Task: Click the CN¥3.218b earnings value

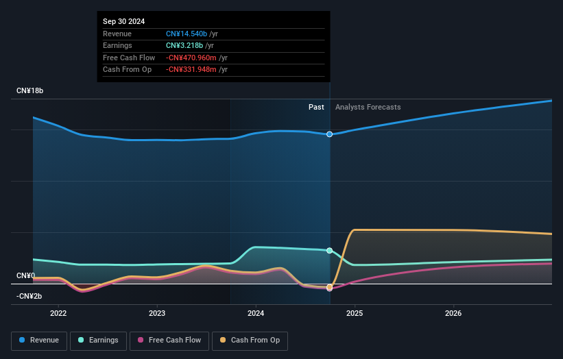Action: click(184, 45)
